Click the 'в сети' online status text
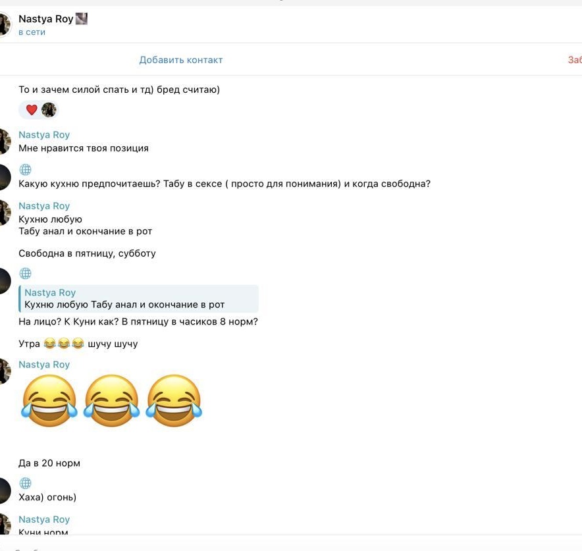This screenshot has height=551, width=582. point(32,32)
